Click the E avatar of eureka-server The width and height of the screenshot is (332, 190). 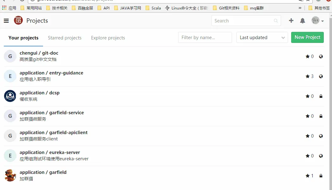(10, 156)
